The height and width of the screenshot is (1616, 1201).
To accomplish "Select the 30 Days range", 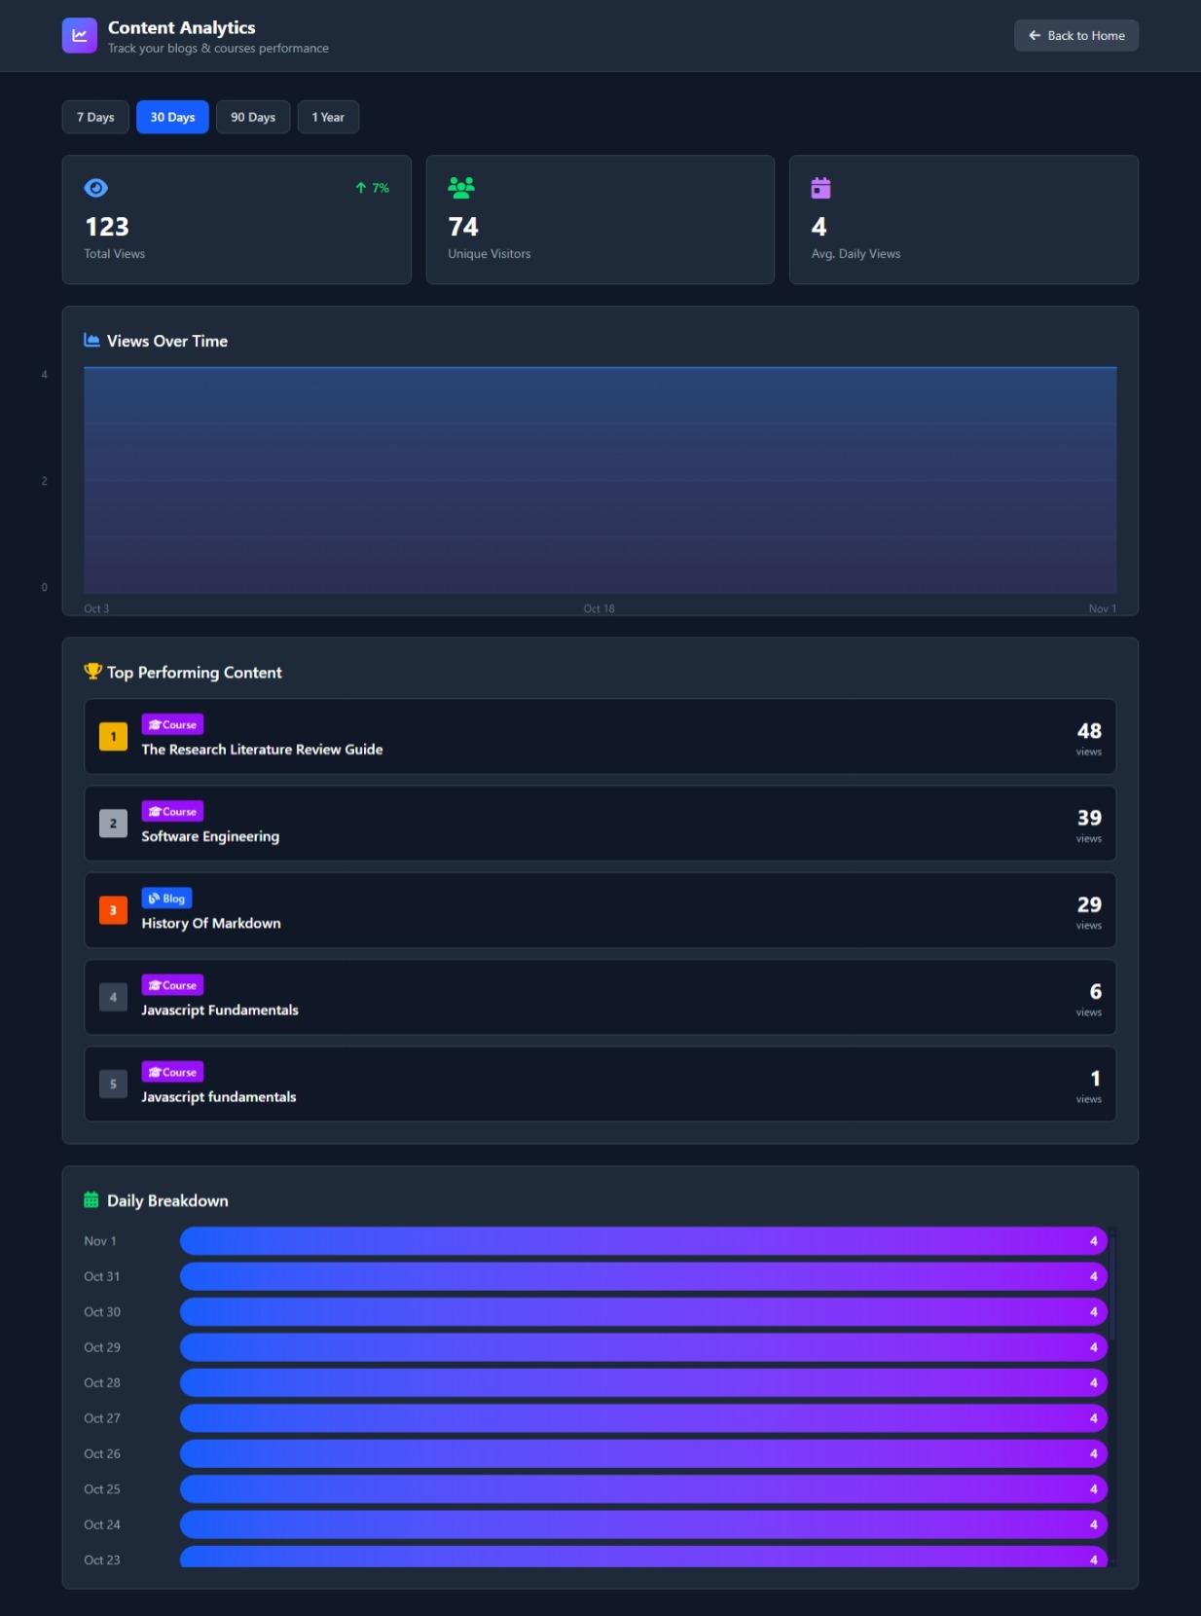I will [x=172, y=117].
